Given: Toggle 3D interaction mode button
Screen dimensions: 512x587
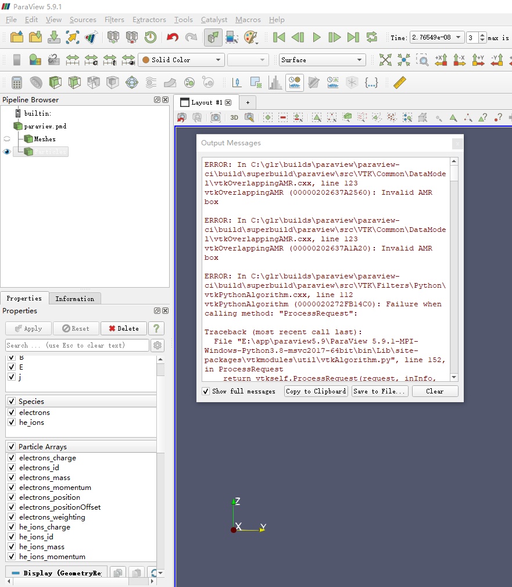Looking at the screenshot, I should [234, 117].
